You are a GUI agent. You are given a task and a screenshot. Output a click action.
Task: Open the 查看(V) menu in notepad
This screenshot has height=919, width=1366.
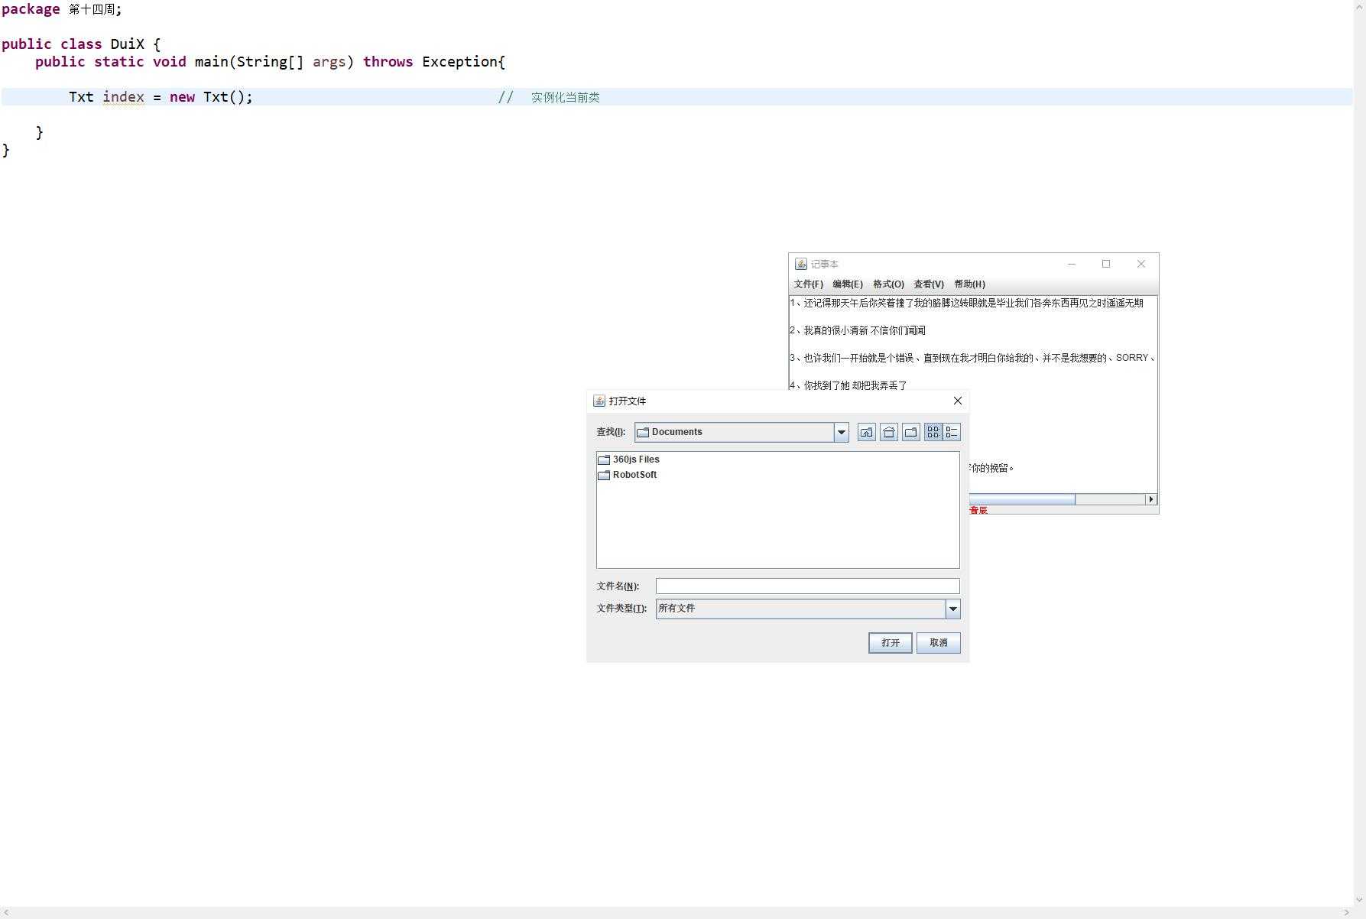[x=929, y=284]
